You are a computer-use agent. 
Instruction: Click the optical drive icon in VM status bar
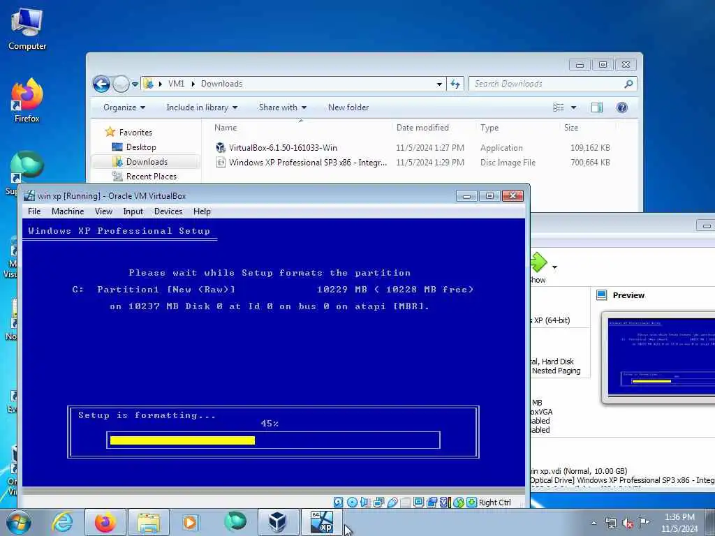352,502
